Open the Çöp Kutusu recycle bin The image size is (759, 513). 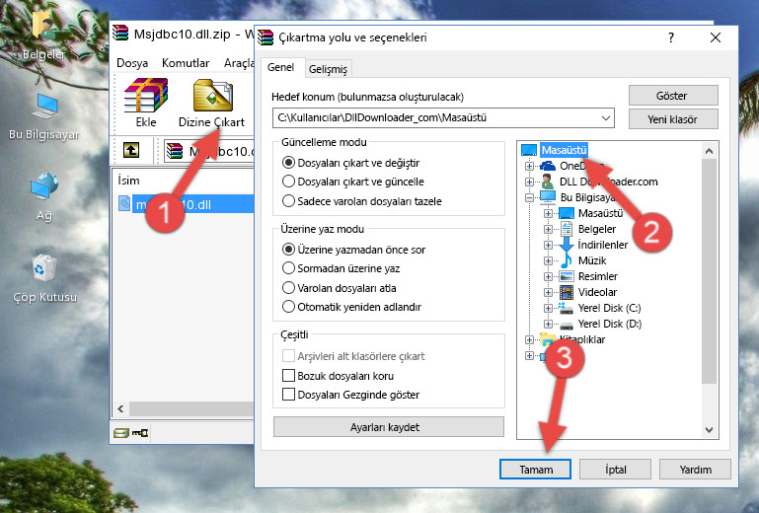pyautogui.click(x=44, y=268)
